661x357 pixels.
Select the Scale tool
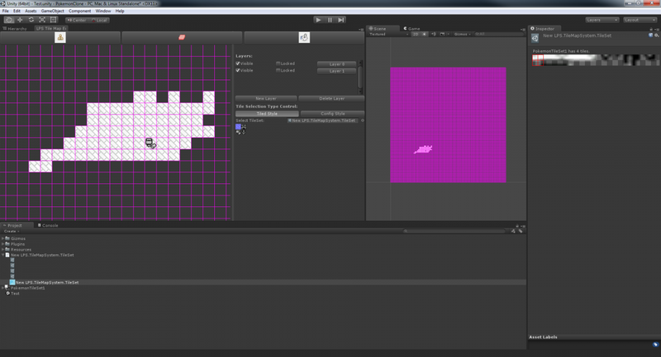point(42,20)
